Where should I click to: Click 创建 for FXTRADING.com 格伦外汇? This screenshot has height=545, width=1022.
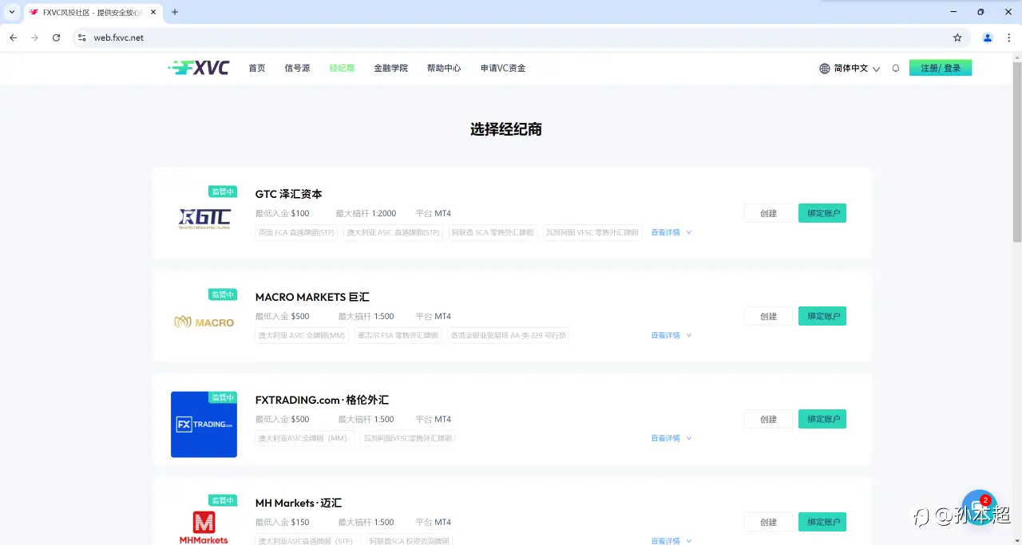(768, 419)
